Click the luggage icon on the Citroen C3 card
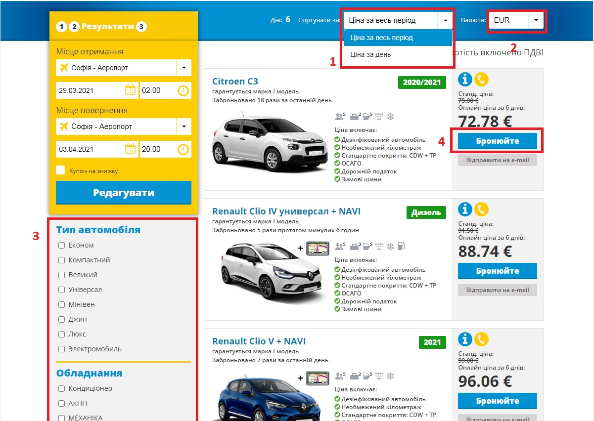 click(355, 117)
